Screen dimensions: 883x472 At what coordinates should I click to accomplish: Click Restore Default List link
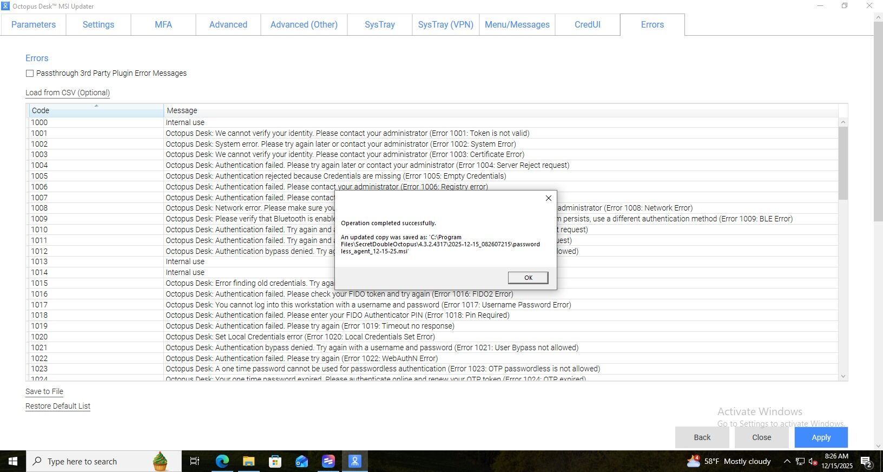pyautogui.click(x=58, y=406)
